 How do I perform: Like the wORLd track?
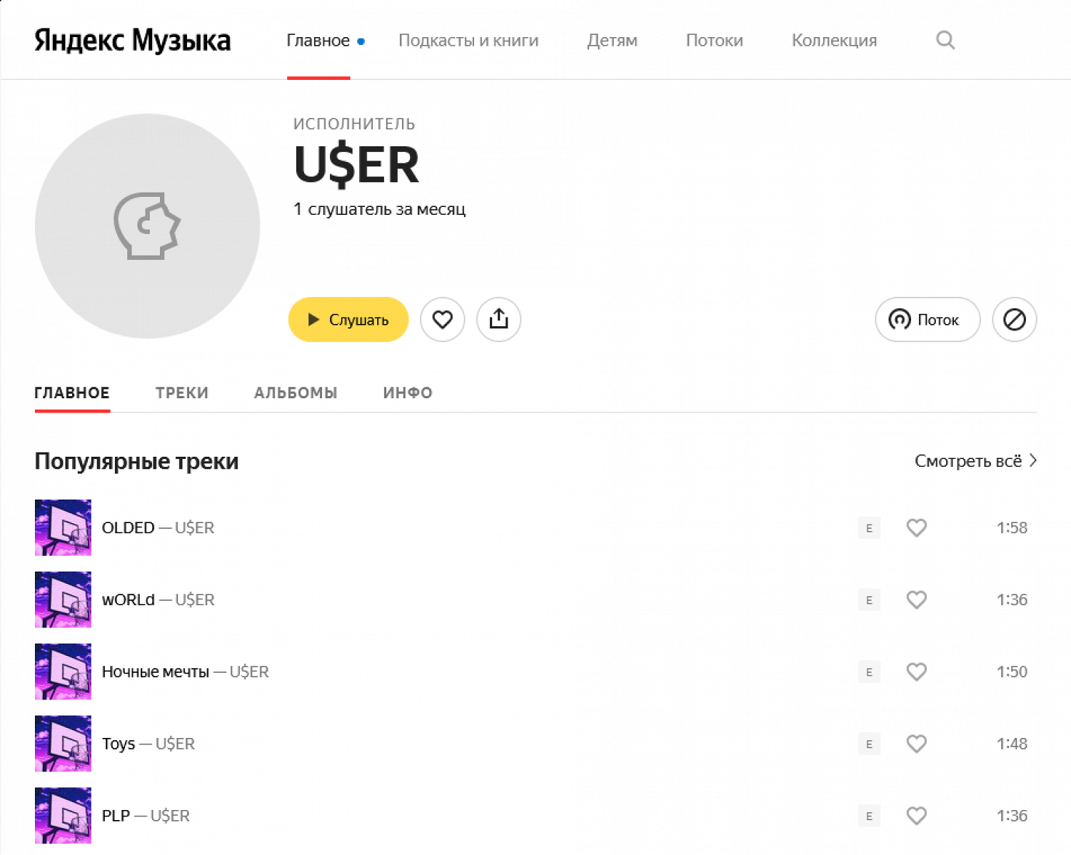[x=916, y=599]
